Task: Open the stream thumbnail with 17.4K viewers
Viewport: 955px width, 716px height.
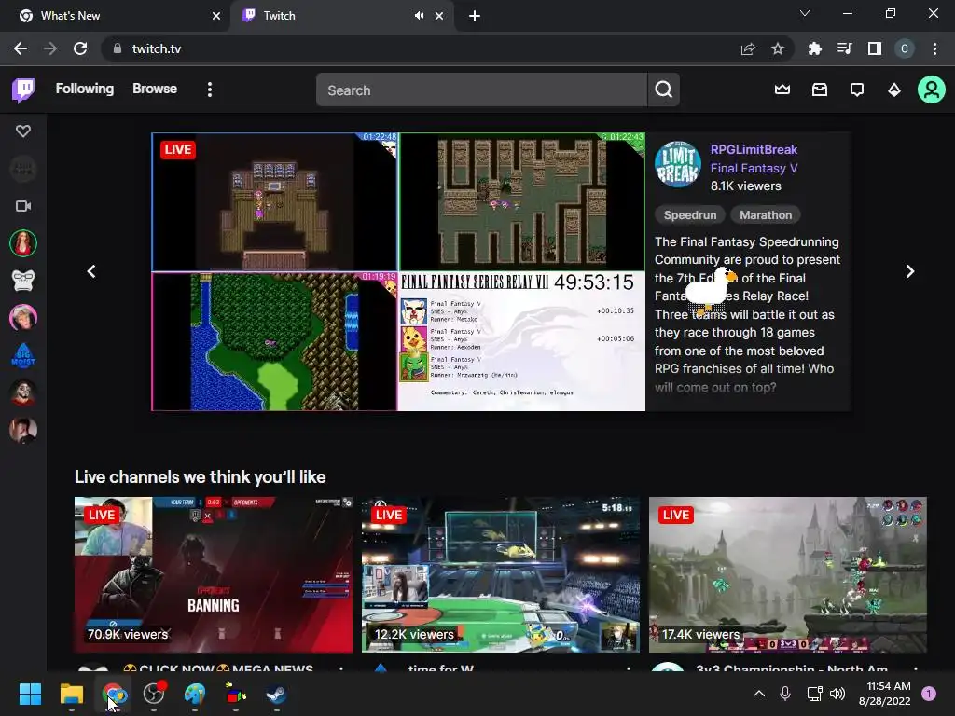Action: (x=787, y=574)
